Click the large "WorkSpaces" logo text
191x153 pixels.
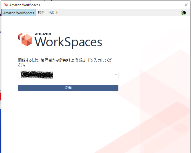pos(68,42)
